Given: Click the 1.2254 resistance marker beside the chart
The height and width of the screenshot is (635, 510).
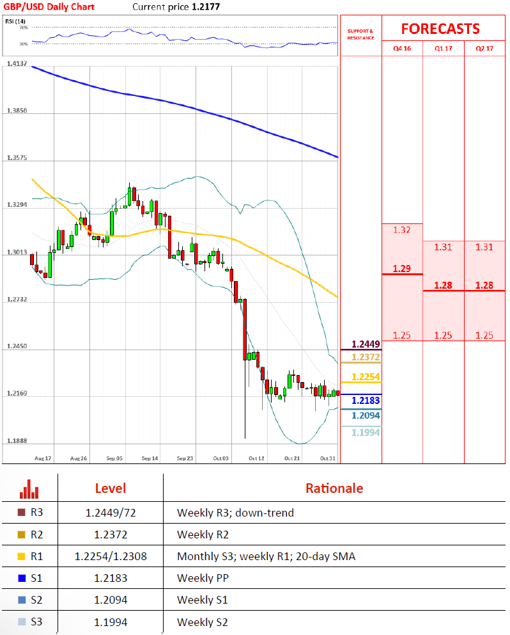Looking at the screenshot, I should [x=366, y=377].
